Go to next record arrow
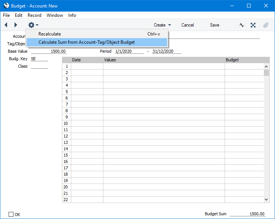This screenshot has width=275, height=219. point(16,25)
